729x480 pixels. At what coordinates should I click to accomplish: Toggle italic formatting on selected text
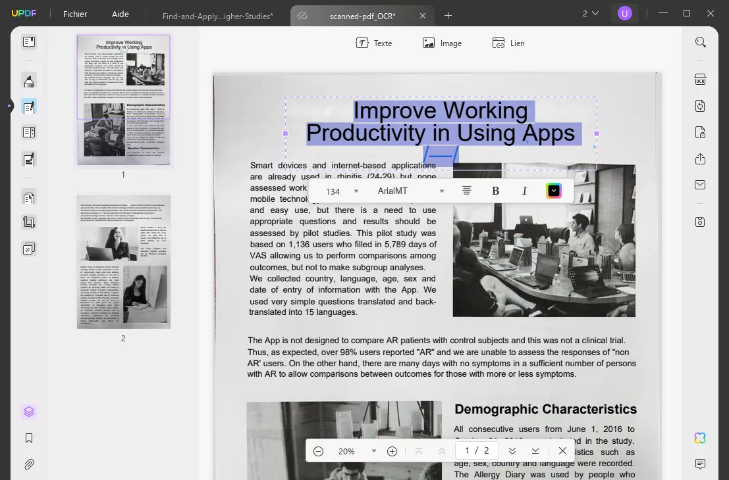click(524, 191)
